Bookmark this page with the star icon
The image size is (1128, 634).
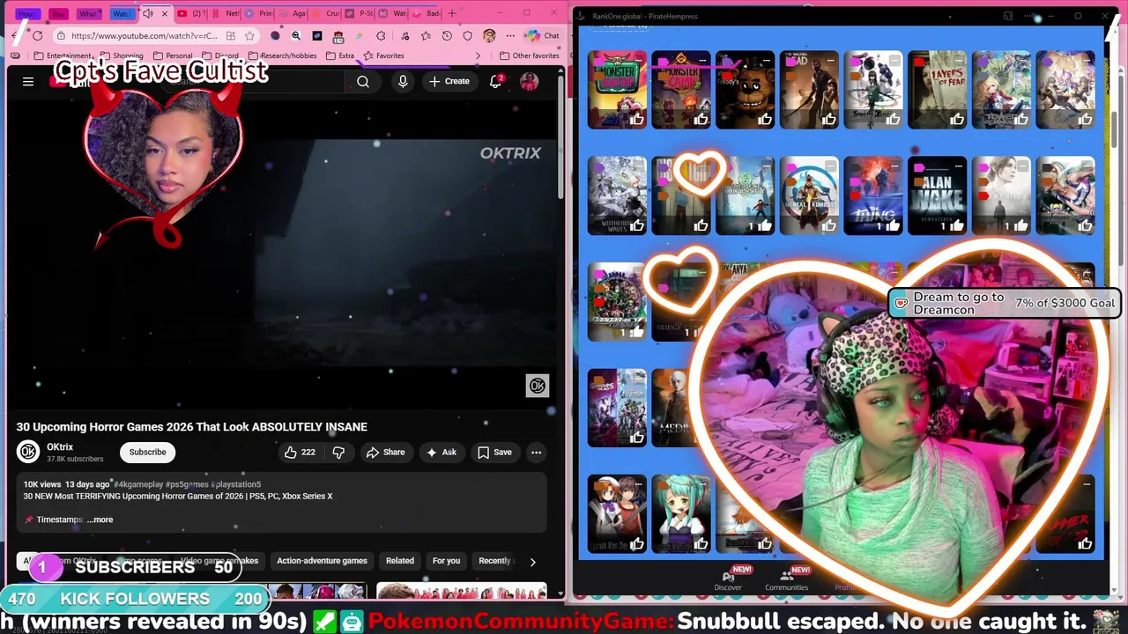pos(250,36)
